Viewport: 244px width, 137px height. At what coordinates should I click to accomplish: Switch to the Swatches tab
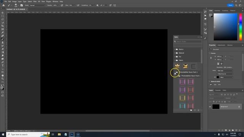217,11
